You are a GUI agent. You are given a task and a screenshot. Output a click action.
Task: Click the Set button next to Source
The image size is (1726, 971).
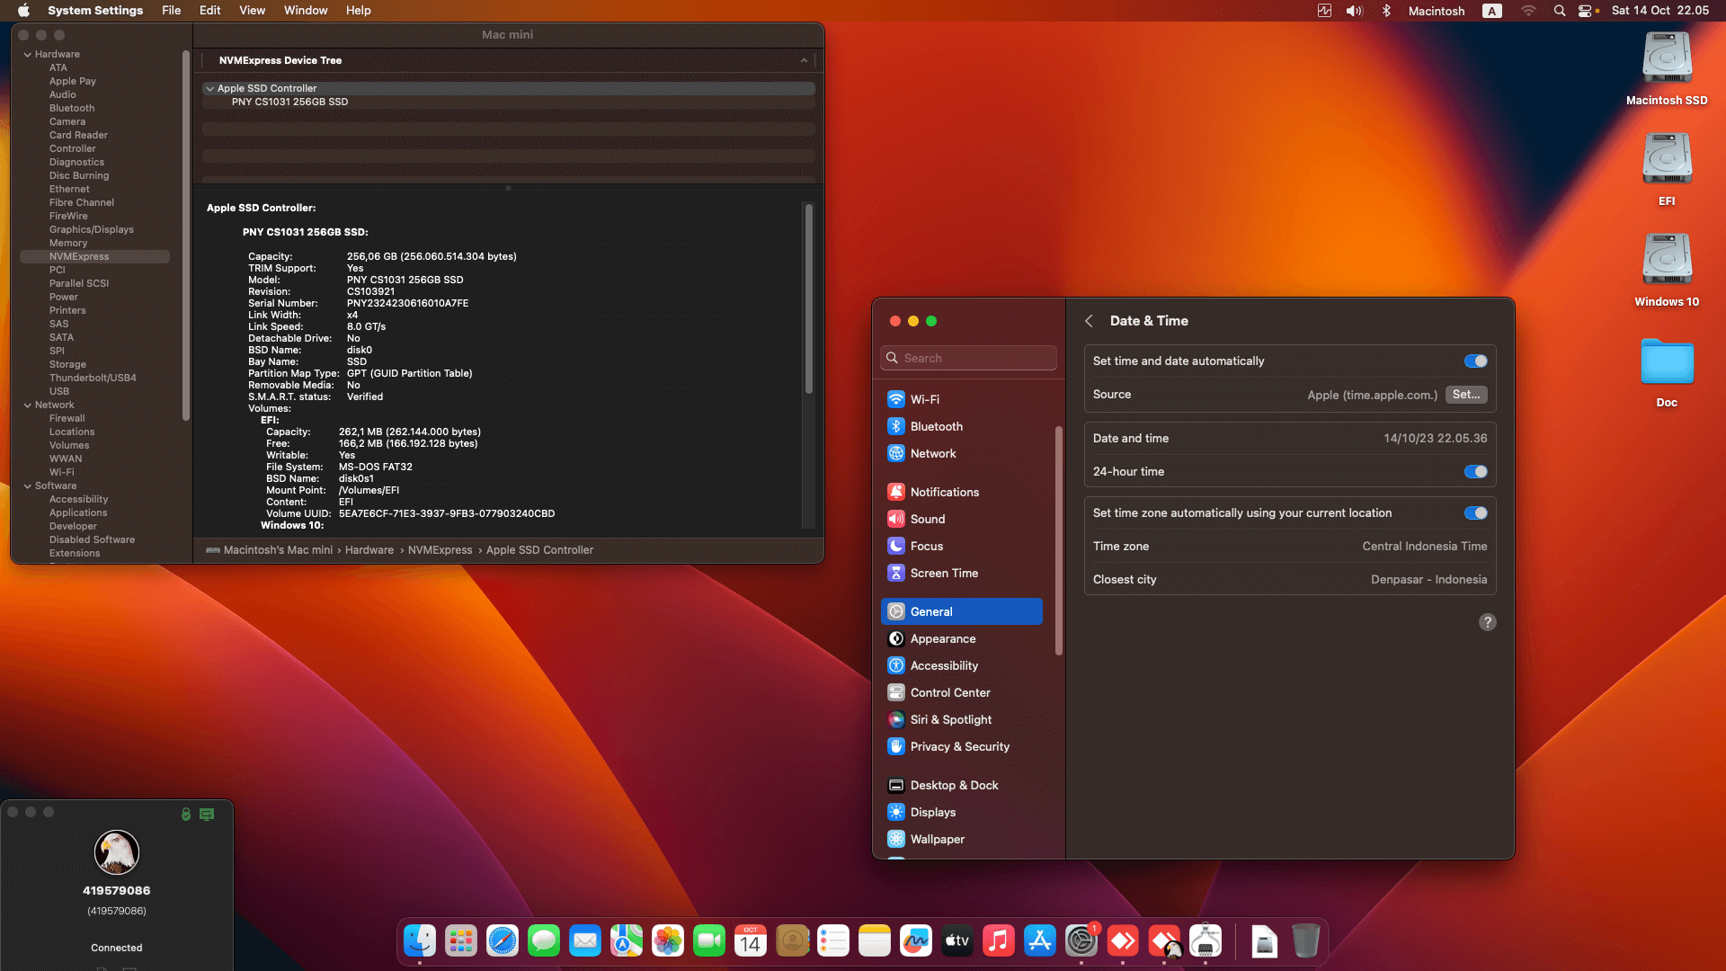pos(1465,395)
